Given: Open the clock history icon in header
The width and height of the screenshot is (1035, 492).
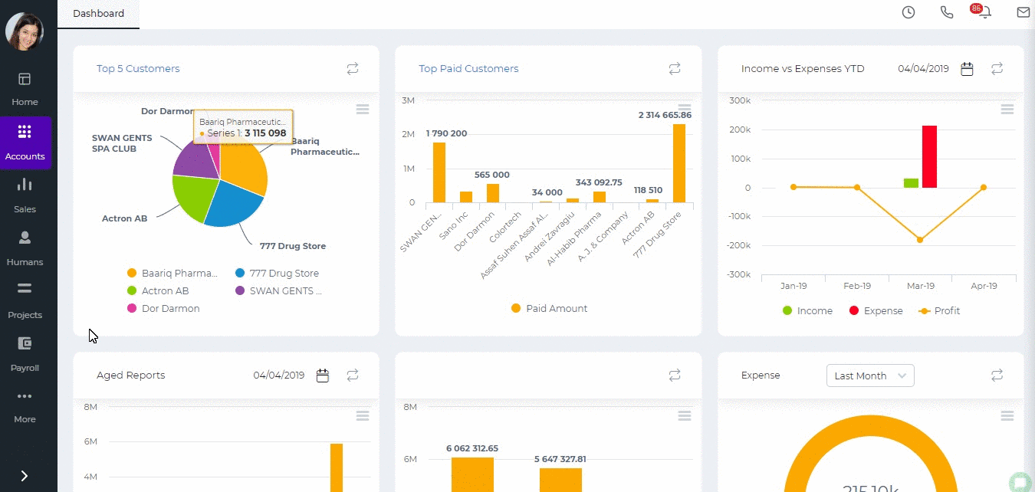Looking at the screenshot, I should (909, 12).
